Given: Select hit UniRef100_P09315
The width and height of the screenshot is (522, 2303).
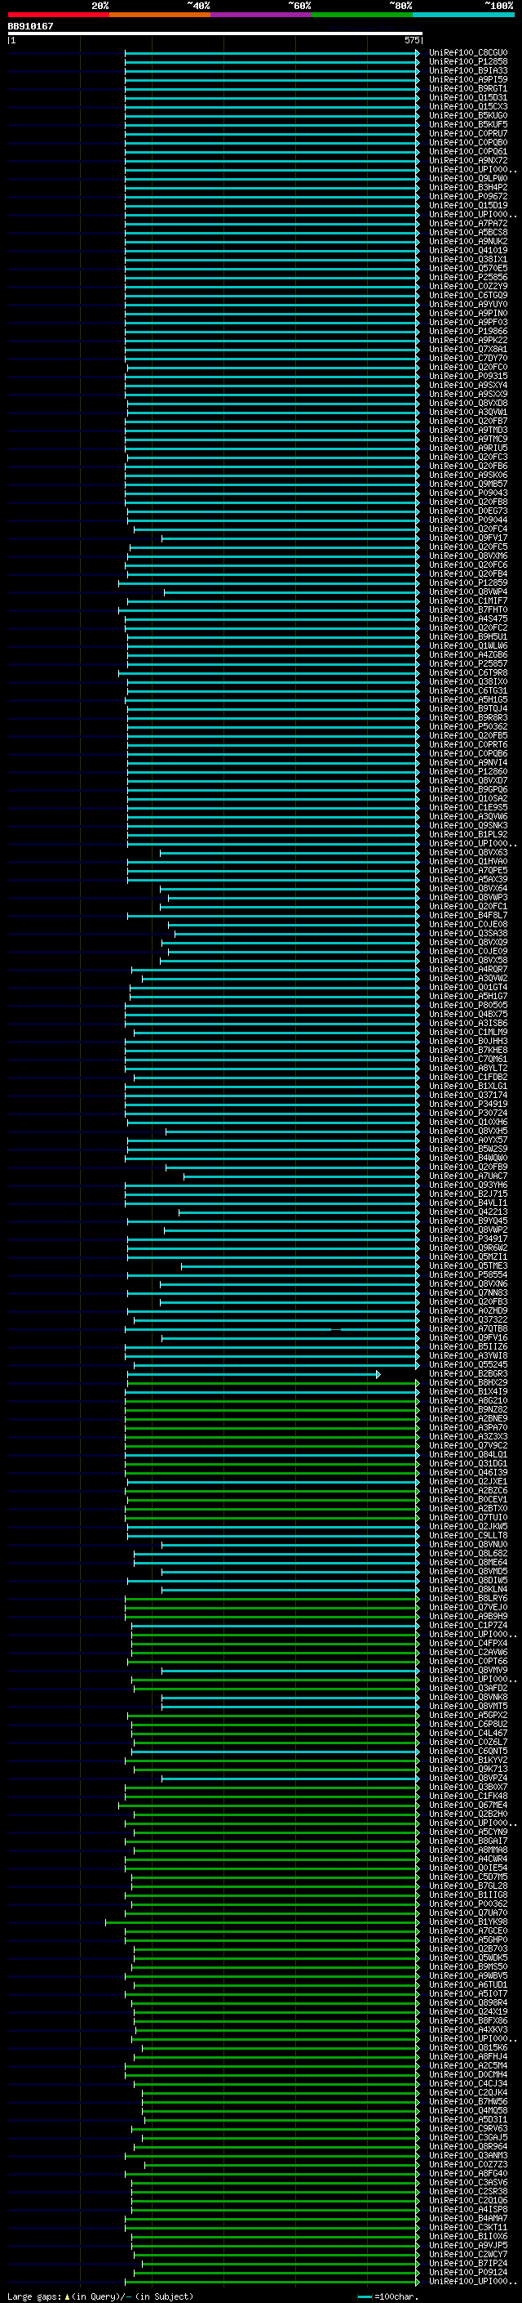Looking at the screenshot, I should pyautogui.click(x=468, y=376).
